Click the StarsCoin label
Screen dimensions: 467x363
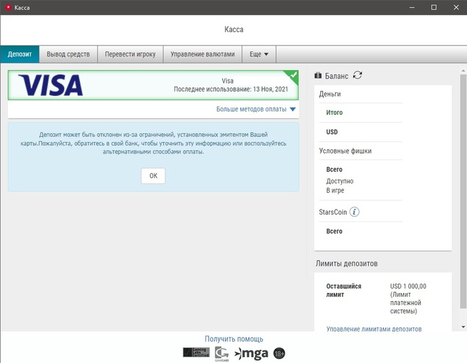[333, 212]
